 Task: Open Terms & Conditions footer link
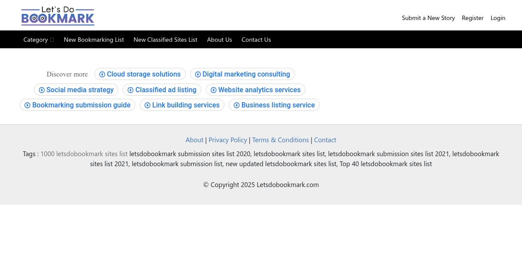point(281,140)
